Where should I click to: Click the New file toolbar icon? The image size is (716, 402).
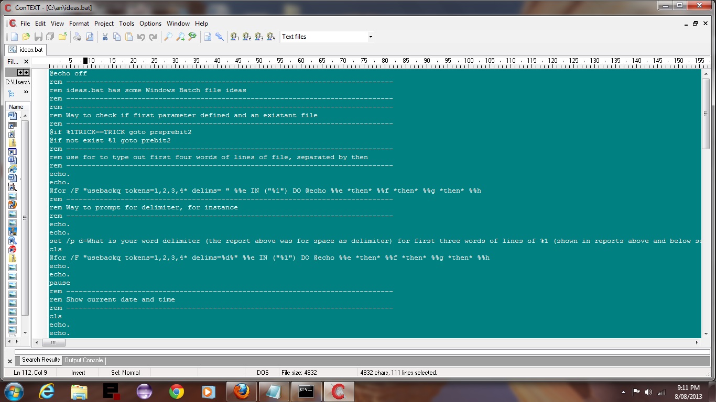pos(14,37)
